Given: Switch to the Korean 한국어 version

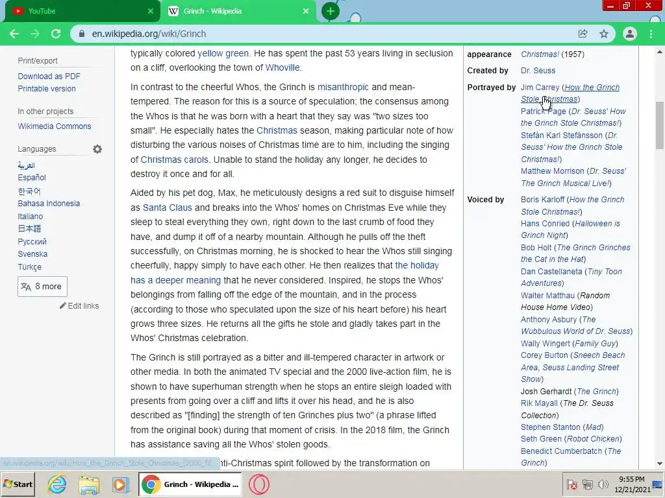Looking at the screenshot, I should [x=29, y=191].
